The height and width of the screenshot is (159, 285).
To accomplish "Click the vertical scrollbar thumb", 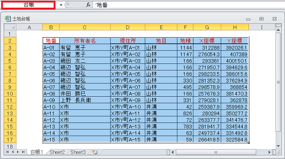I will pyautogui.click(x=278, y=82).
